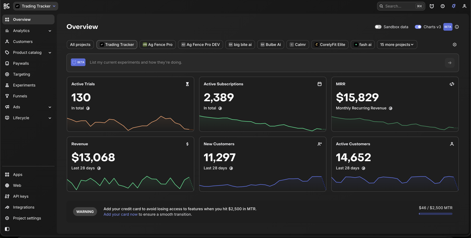Select the Trading Tracker project chip

point(117,45)
